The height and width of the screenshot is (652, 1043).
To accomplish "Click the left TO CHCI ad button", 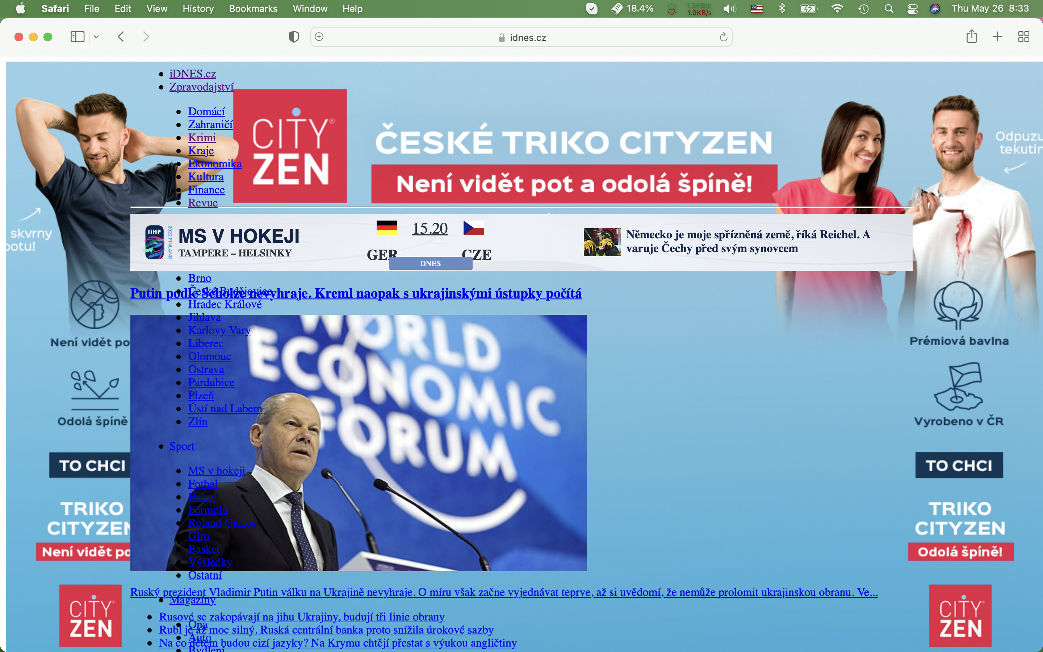I will (90, 465).
